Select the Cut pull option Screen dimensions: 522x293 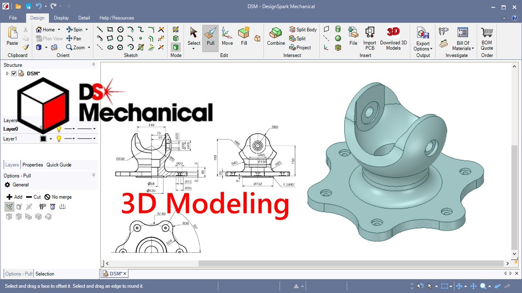(x=33, y=197)
